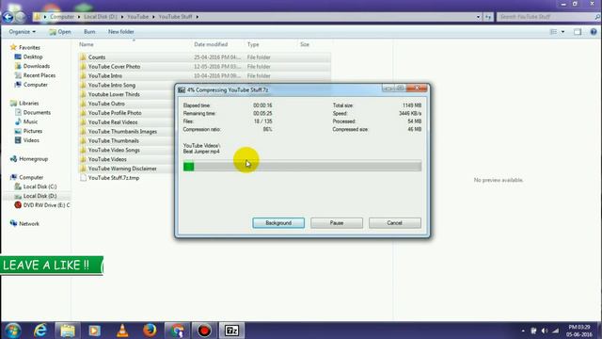
Task: Click Computer in the address breadcrumb
Action: pos(62,17)
